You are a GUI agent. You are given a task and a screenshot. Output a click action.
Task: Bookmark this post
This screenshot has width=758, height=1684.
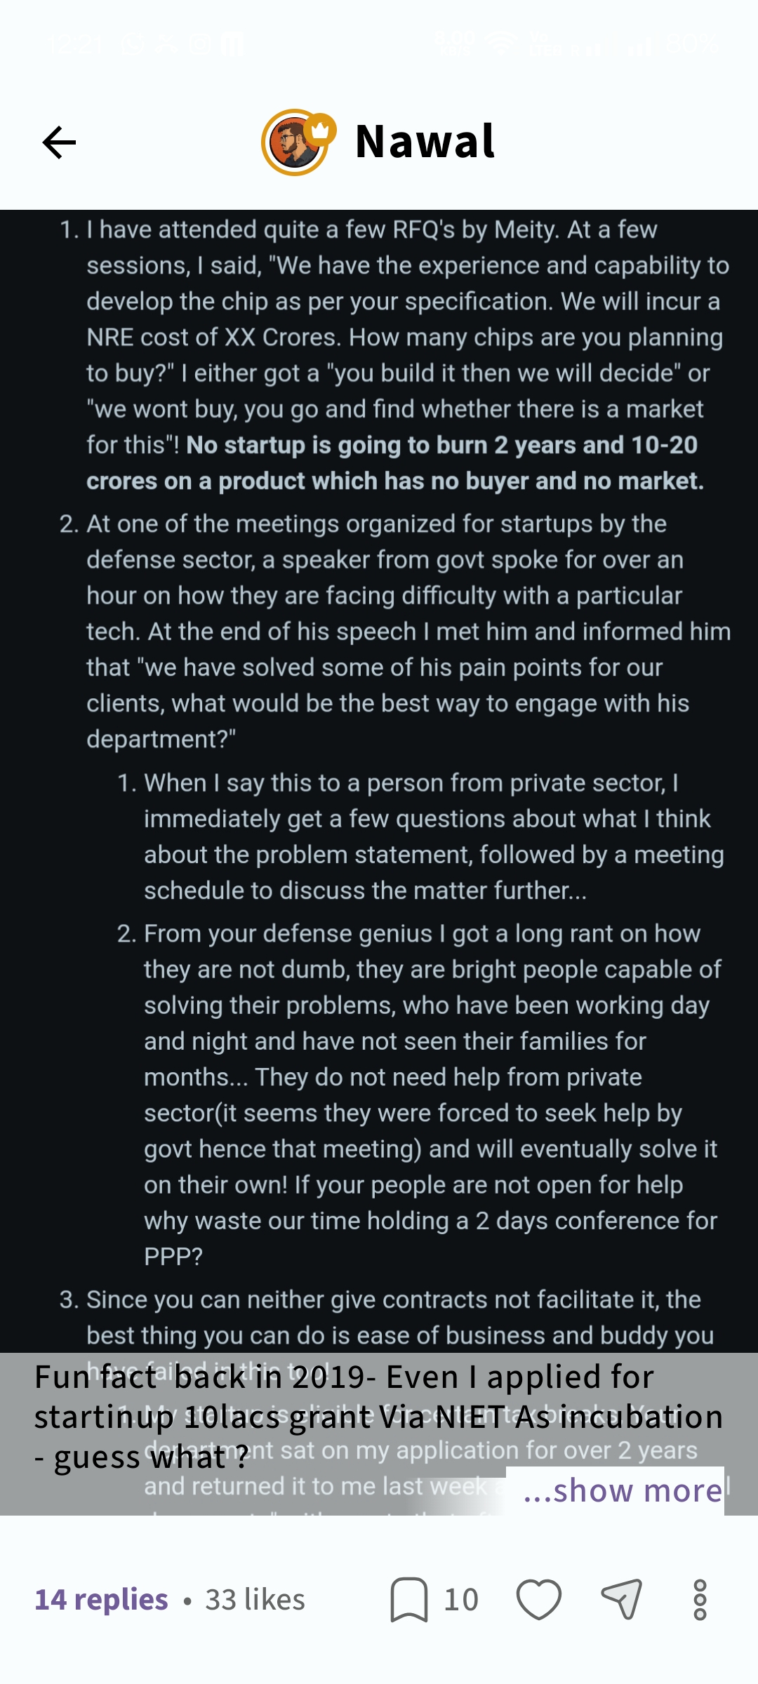pos(409,1600)
